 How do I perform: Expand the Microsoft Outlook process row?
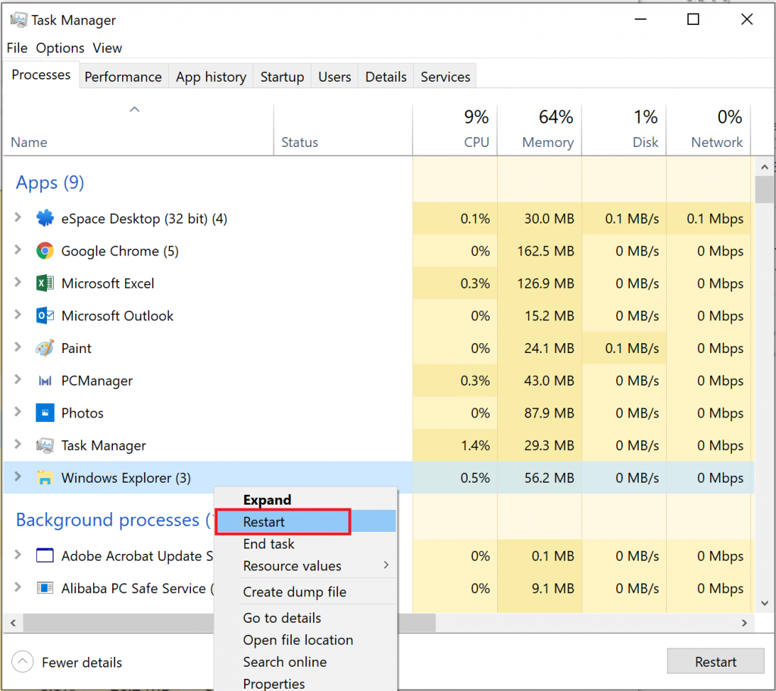18,314
